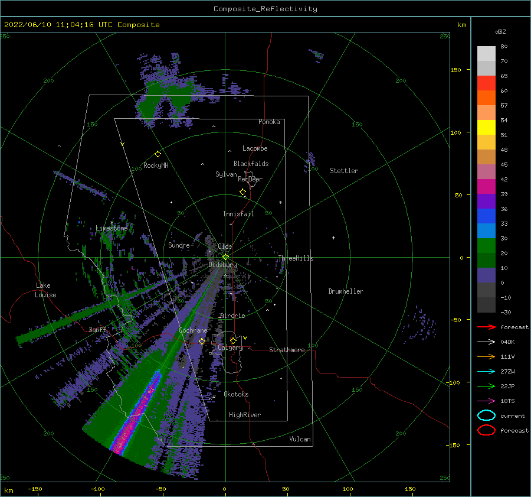The width and height of the screenshot is (531, 497).
Task: Click the Banff label
Action: 98,329
